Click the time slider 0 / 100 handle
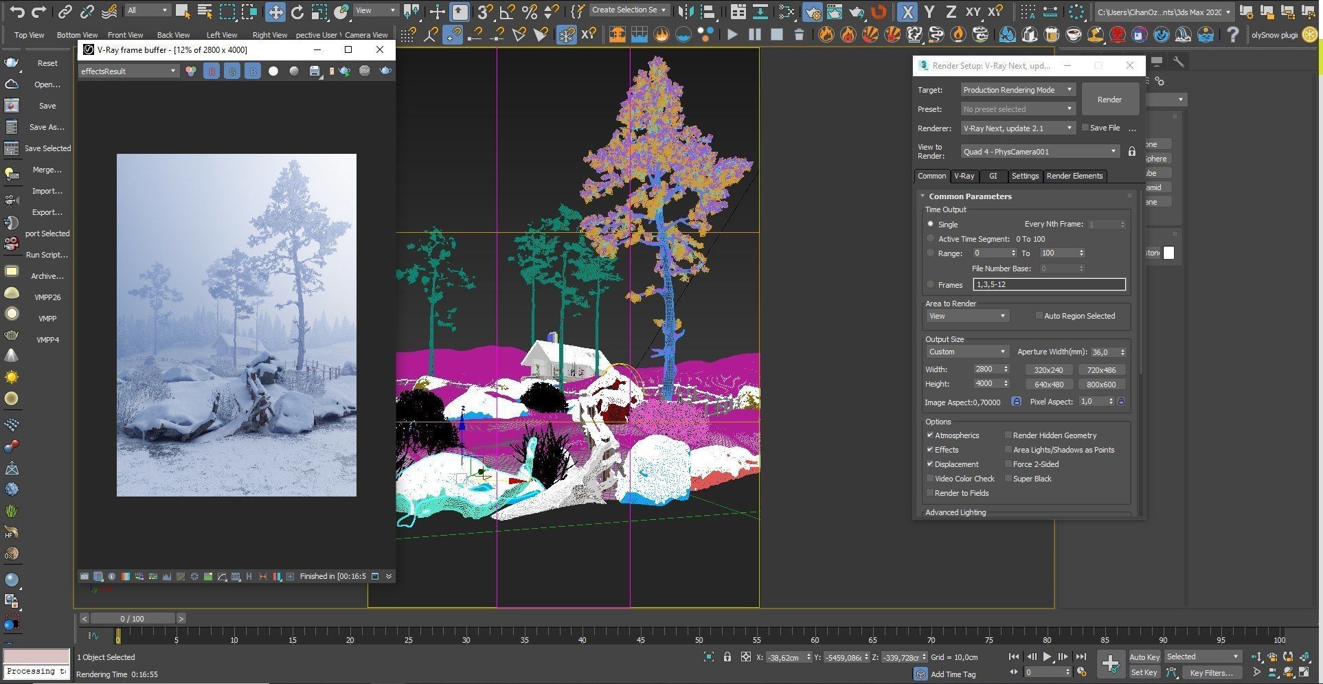 click(133, 618)
